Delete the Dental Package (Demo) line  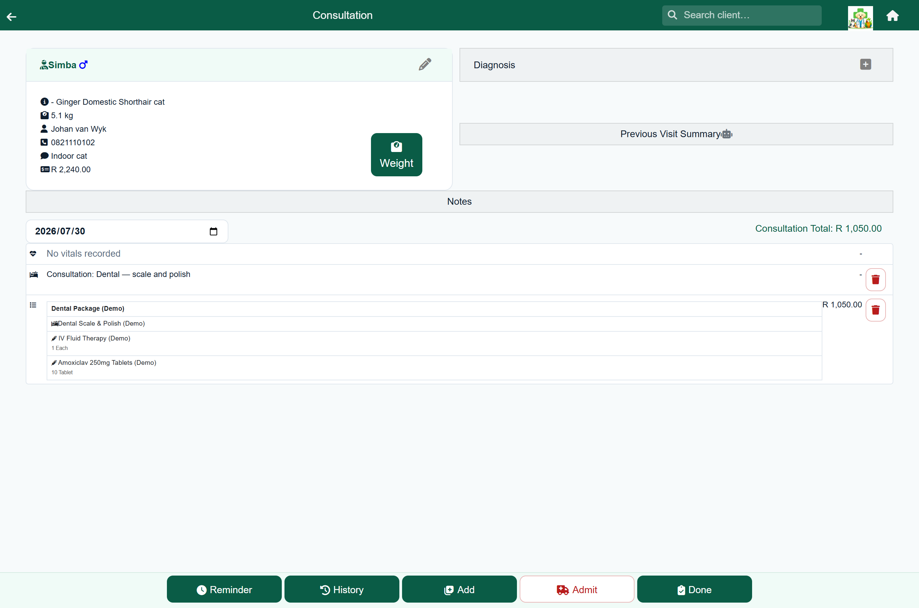[x=875, y=310]
